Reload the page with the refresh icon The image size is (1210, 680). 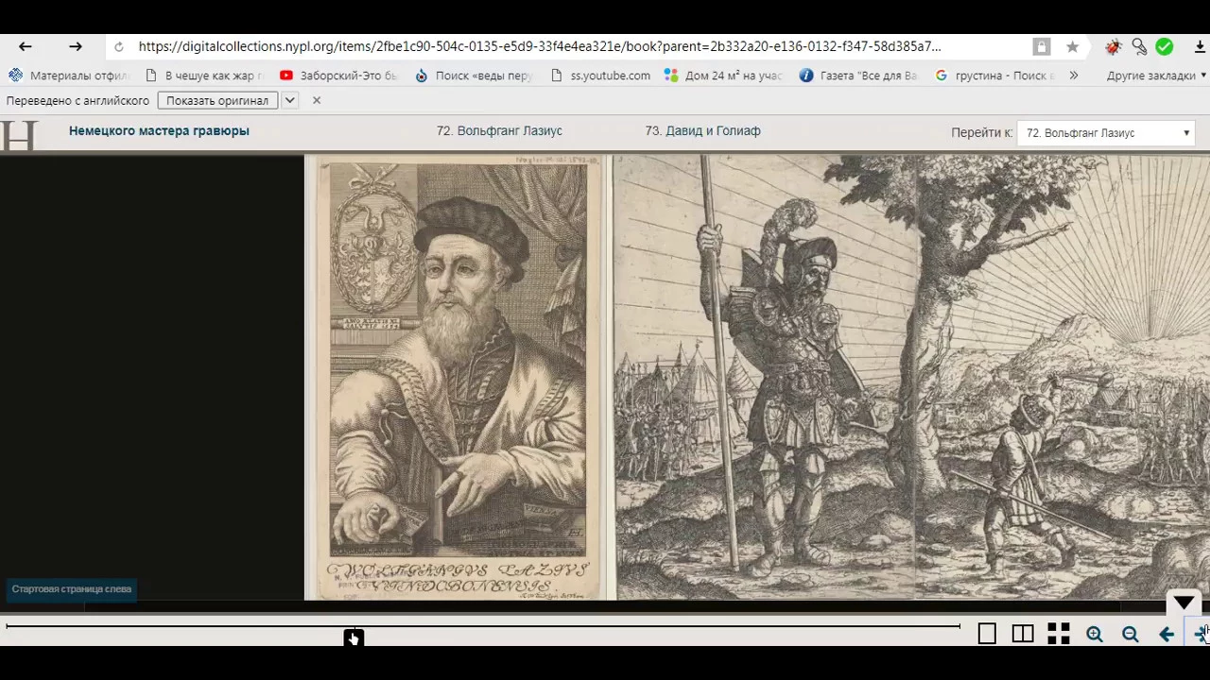coord(118,46)
